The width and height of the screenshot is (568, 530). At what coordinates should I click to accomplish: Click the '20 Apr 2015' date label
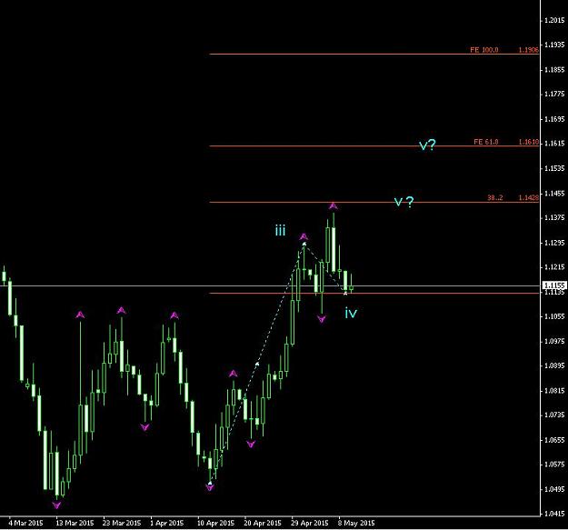263,523
